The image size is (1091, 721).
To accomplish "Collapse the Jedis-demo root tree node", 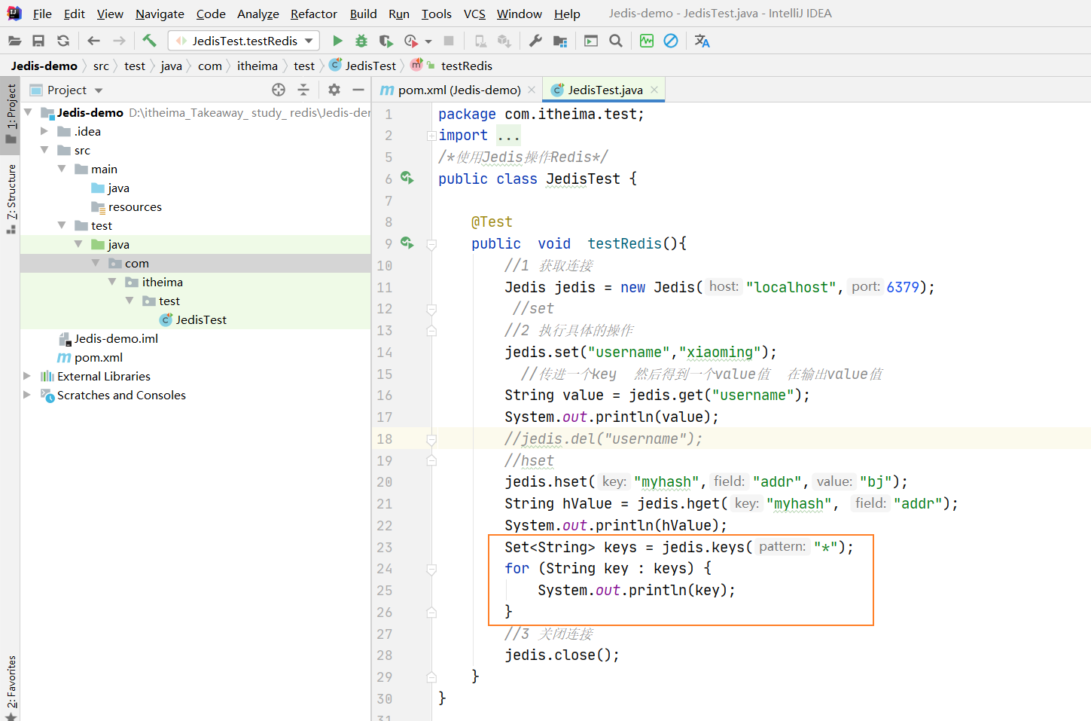I will coord(28,112).
